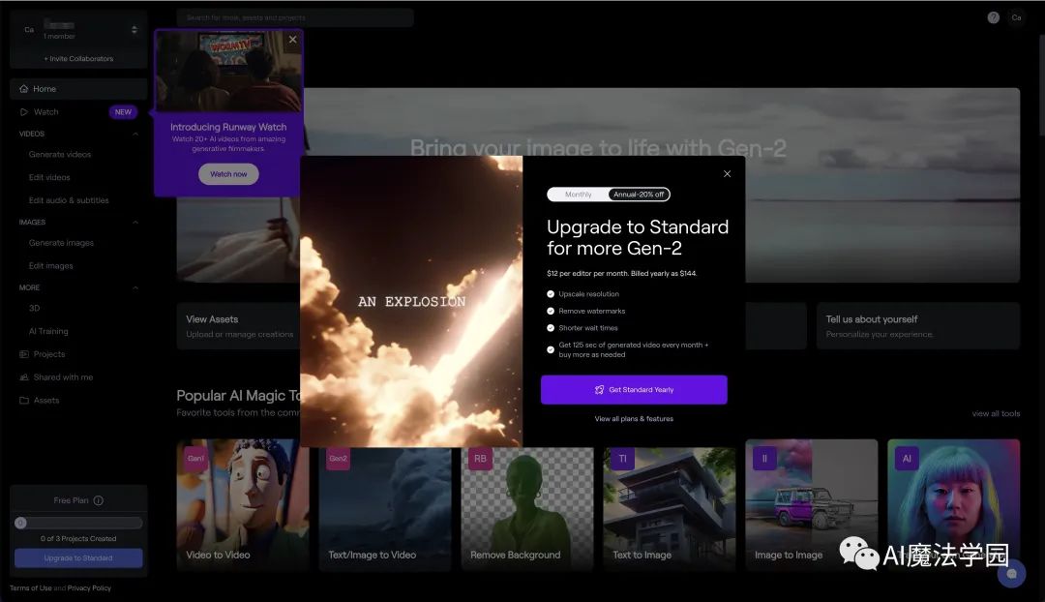
Task: Click the Projects icon in sidebar
Action: 24,354
